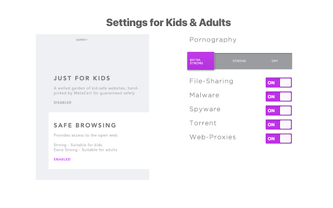Set Pornography filter to Extra Strong
The image size is (333, 208).
tap(201, 61)
